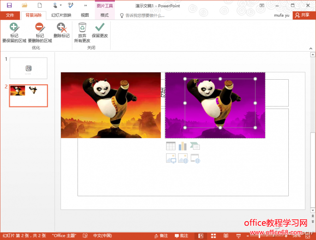316x240 pixels.
Task: Click the zoom slider handle
Action: 259,236
